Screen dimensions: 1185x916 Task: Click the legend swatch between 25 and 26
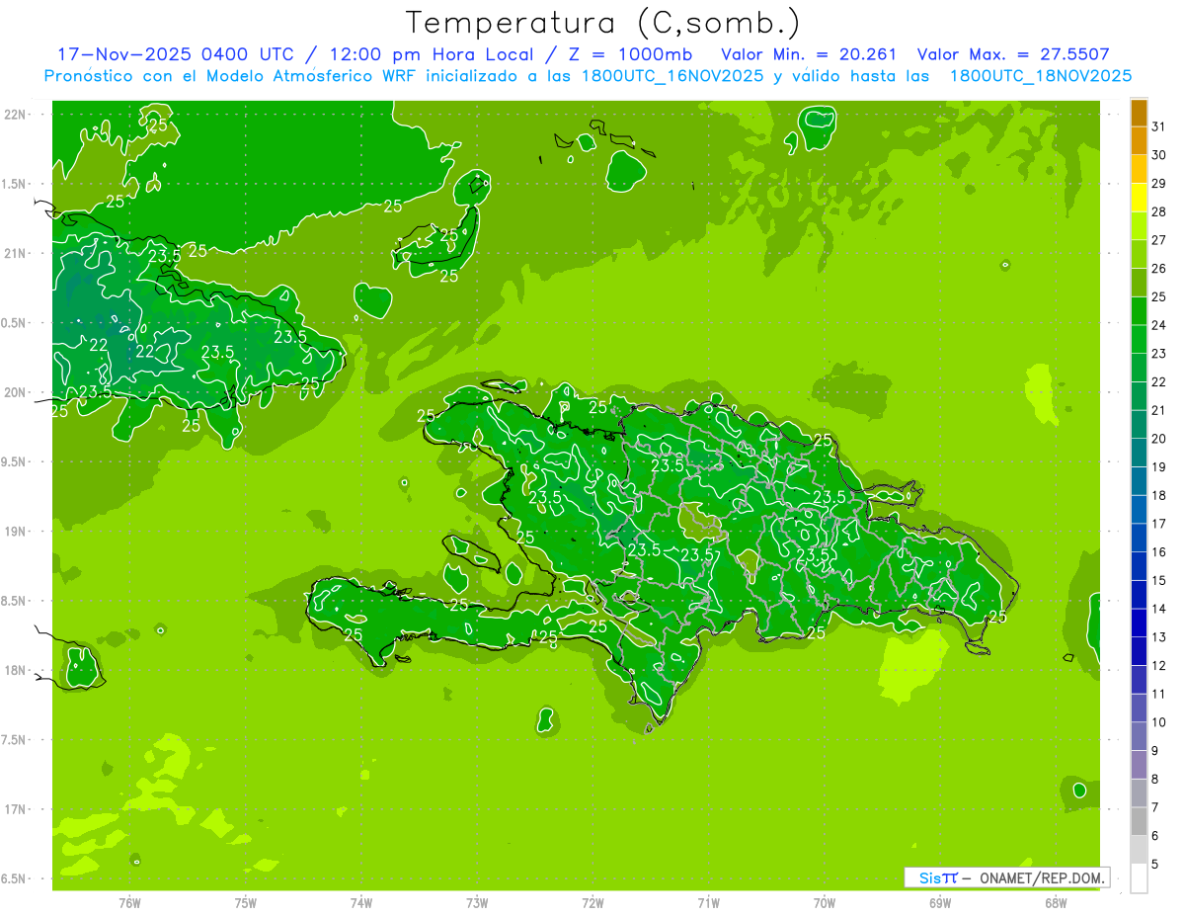pyautogui.click(x=1139, y=283)
